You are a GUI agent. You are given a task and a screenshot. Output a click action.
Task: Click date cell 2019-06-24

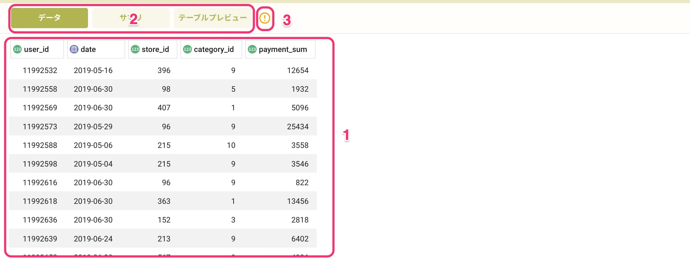[93, 239]
